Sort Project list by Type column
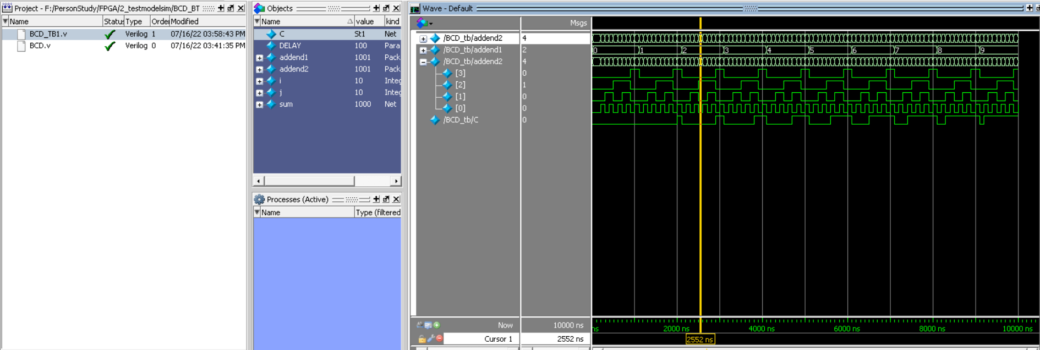Screen dimensions: 1040x350 (136, 21)
